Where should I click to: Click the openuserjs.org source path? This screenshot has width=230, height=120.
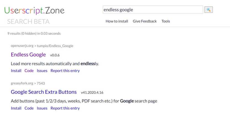(42, 46)
